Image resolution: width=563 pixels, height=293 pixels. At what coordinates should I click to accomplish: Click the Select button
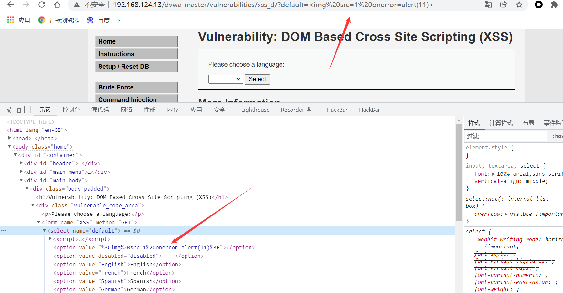point(257,79)
